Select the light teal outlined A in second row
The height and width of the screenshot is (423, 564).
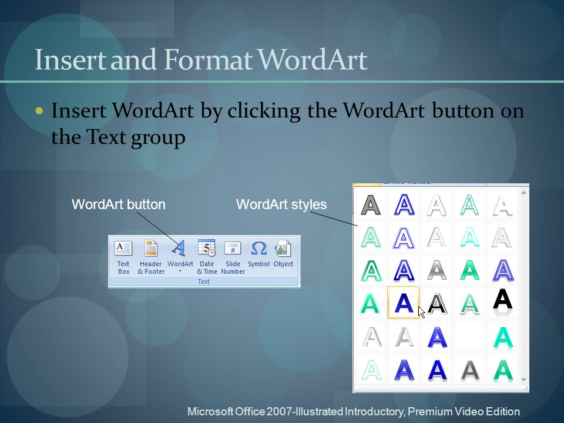coord(371,238)
